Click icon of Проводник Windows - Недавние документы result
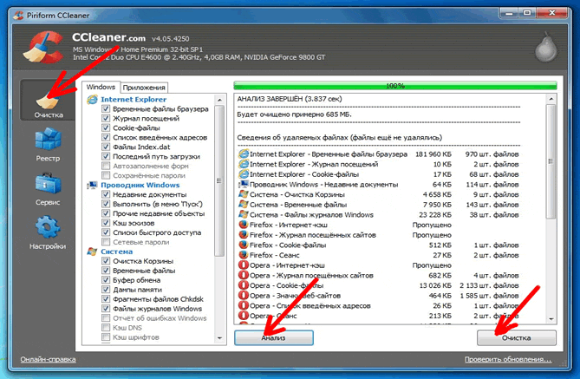This screenshot has width=580, height=379. [244, 185]
